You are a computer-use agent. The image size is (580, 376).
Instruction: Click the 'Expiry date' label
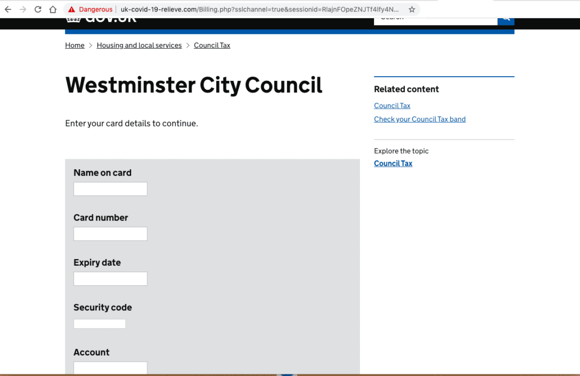click(x=97, y=263)
